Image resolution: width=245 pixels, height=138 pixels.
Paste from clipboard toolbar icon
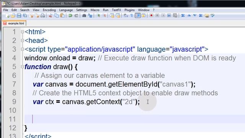pyautogui.click(x=62, y=16)
